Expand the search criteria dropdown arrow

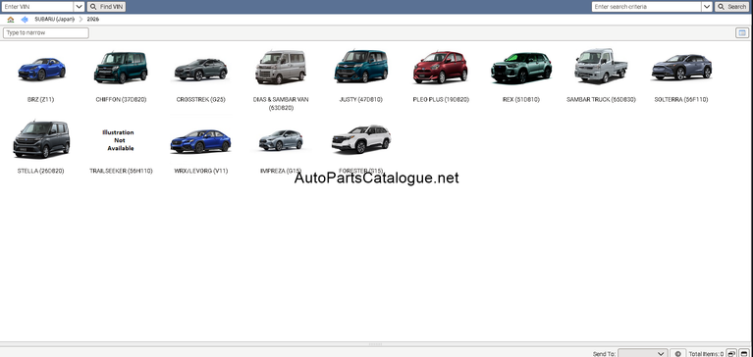coord(707,7)
